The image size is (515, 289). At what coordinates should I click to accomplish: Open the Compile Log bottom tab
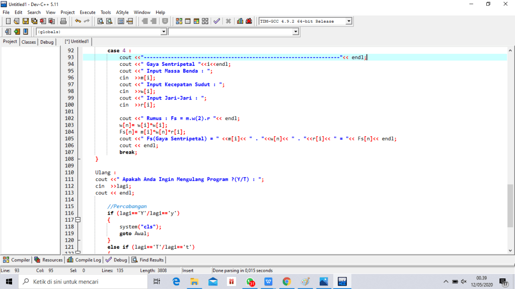click(84, 260)
